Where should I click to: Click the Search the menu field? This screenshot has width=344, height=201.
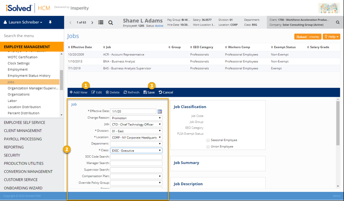(x=32, y=36)
